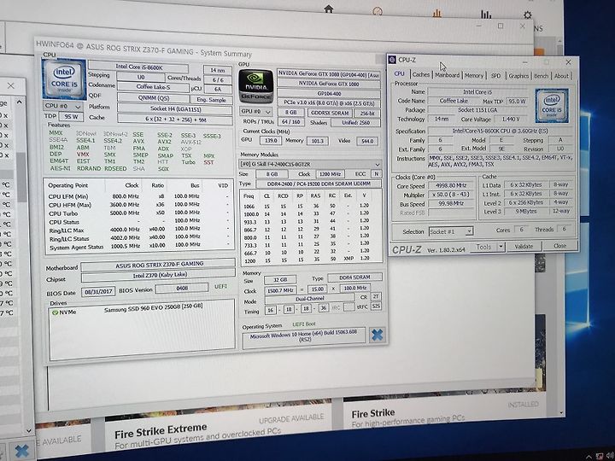Click the 4998.80 MHz Core Speed value in CPU-Z
Image resolution: width=615 pixels, height=461 pixels.
pos(450,185)
